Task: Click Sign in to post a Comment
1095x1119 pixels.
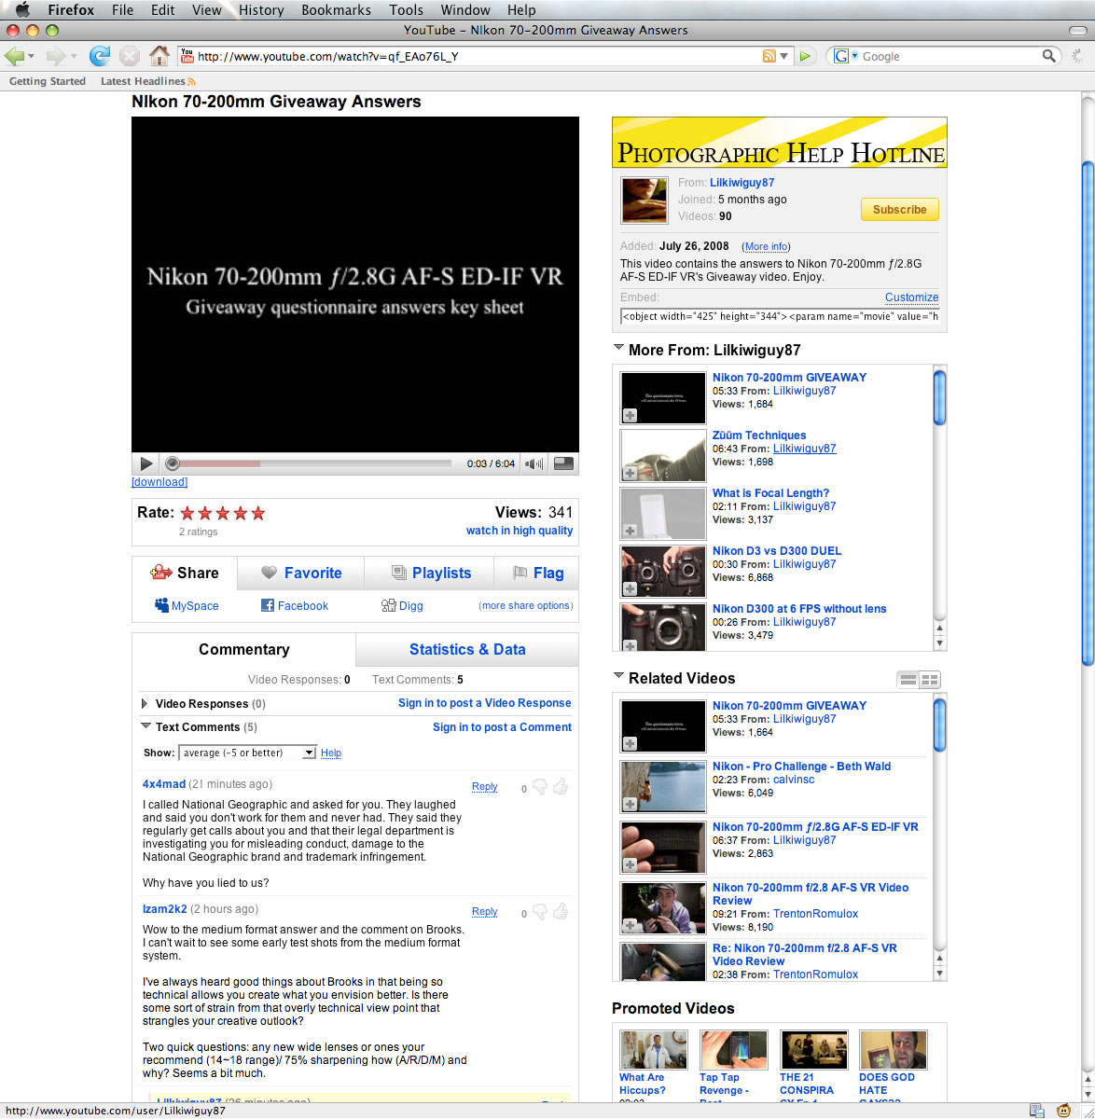Action: [x=502, y=727]
